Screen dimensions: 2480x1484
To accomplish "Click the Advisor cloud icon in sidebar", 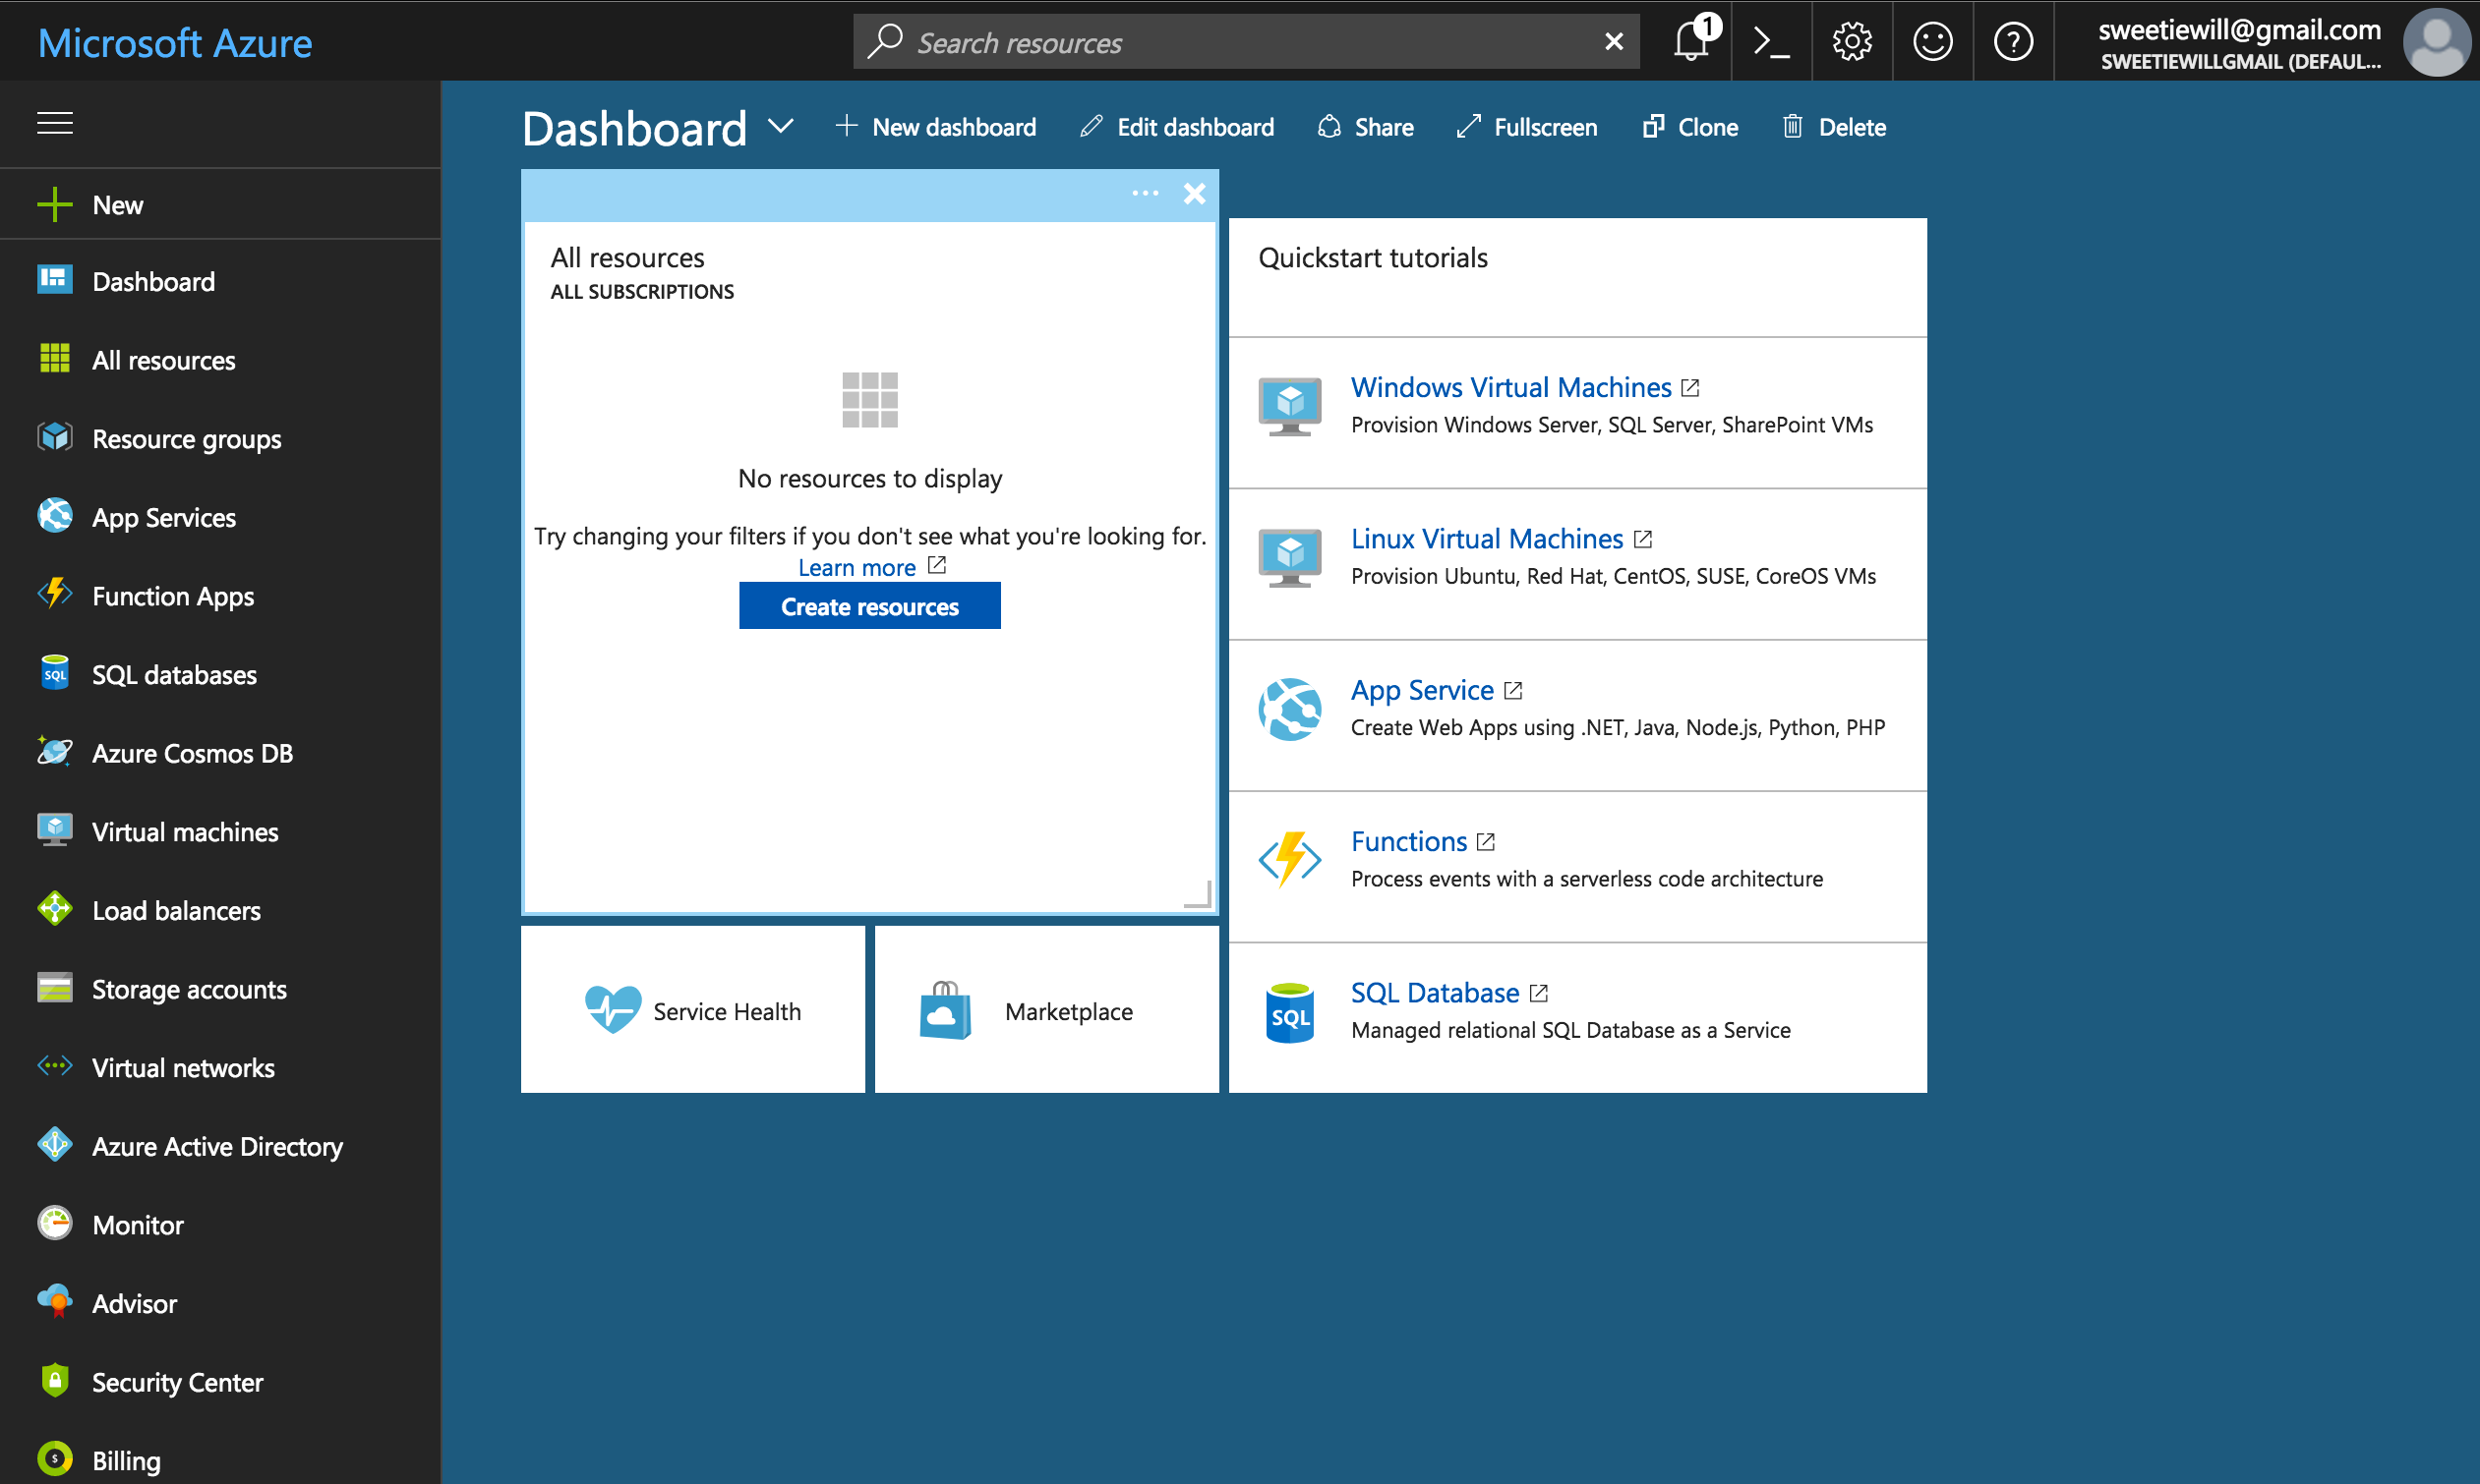I will (55, 1302).
